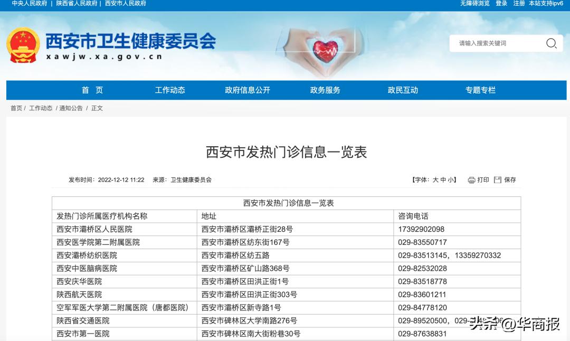Set font size to medium (中)
The image size is (570, 341).
pos(443,179)
